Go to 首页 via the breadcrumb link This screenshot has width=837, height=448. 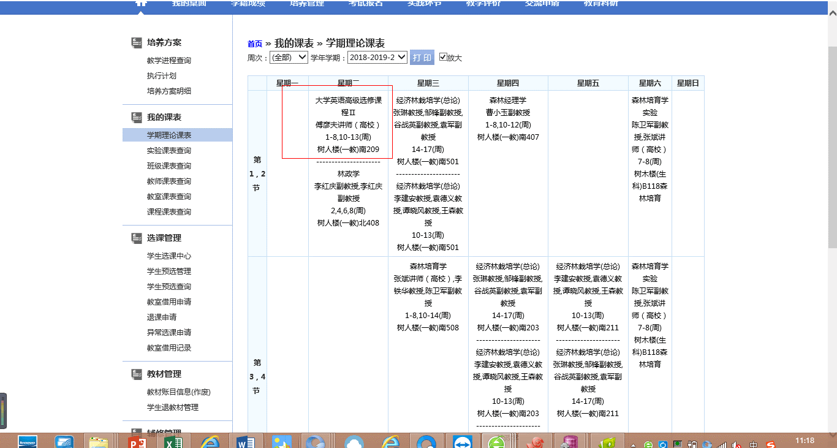[x=254, y=44]
